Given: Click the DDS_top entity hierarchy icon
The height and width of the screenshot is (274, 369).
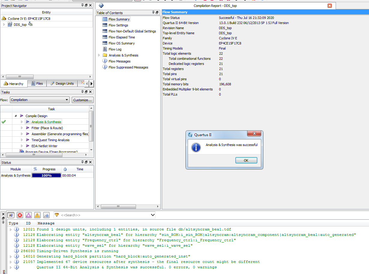Looking at the screenshot, I should [x=30, y=24].
